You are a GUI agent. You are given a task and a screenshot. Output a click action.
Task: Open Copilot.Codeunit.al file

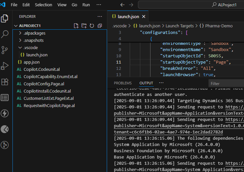(41, 70)
